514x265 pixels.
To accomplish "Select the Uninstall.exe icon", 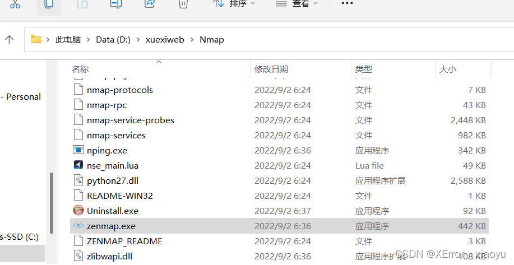I will [x=78, y=211].
